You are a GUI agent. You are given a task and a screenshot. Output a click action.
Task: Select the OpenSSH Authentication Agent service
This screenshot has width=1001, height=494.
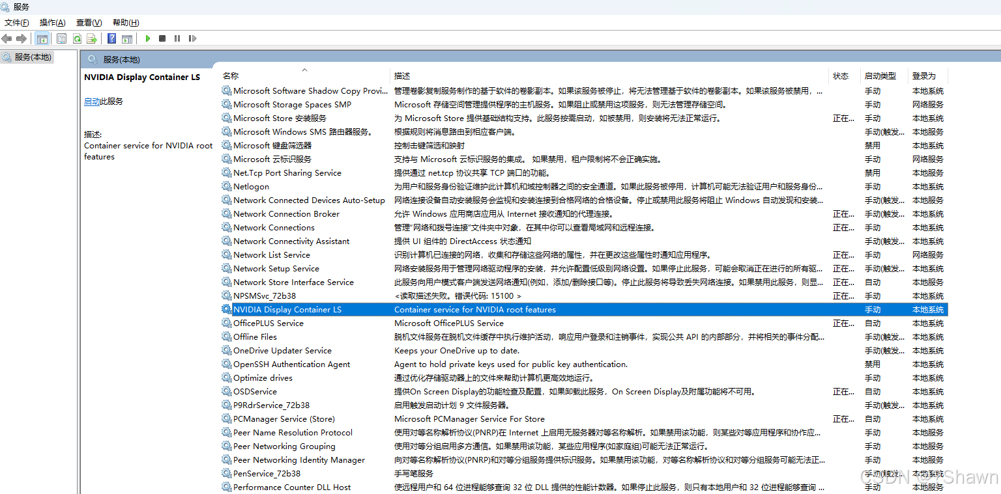584,364
